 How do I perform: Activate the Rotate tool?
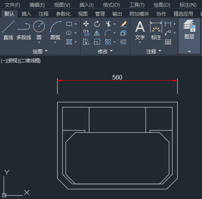click(x=97, y=24)
